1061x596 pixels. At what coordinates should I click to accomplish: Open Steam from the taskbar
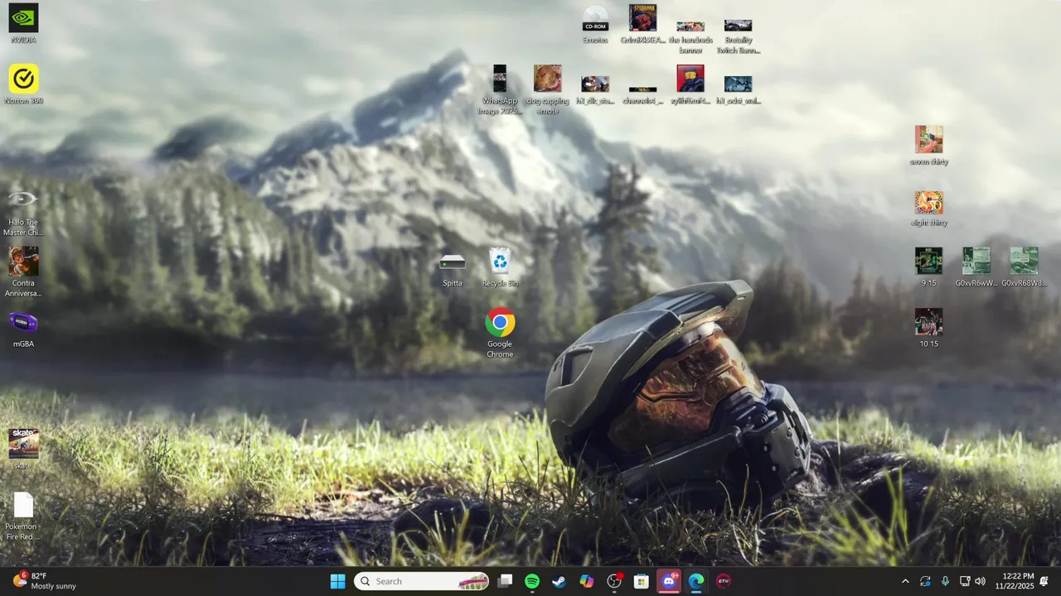coord(560,581)
